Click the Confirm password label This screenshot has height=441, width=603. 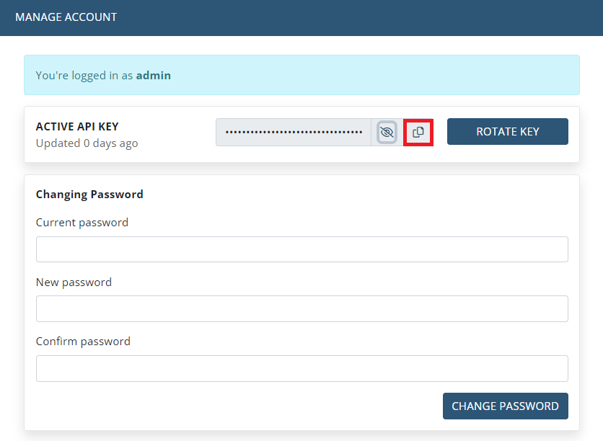(83, 342)
